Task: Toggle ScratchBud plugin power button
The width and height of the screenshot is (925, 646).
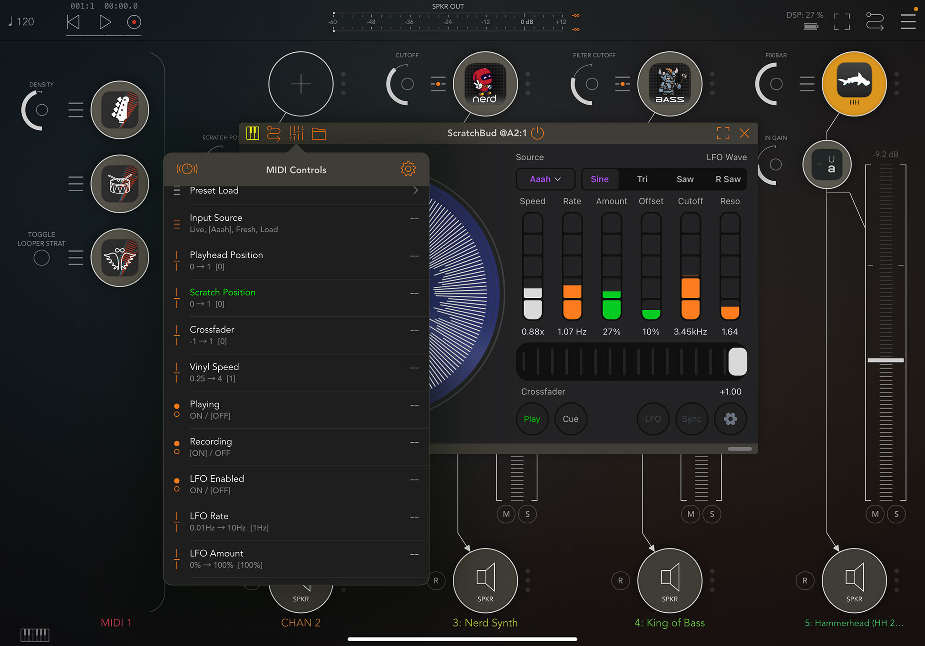Action: pyautogui.click(x=537, y=133)
